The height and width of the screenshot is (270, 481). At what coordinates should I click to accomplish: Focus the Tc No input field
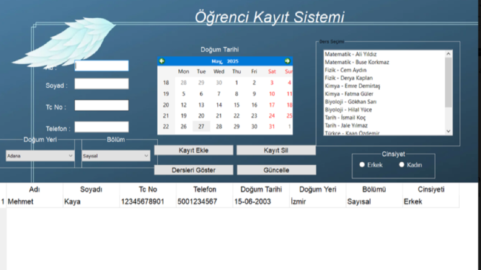coord(101,105)
